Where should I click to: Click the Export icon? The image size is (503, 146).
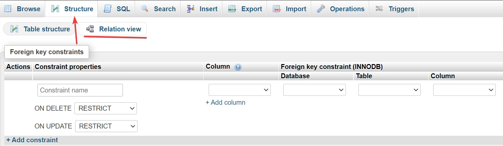tap(232, 9)
